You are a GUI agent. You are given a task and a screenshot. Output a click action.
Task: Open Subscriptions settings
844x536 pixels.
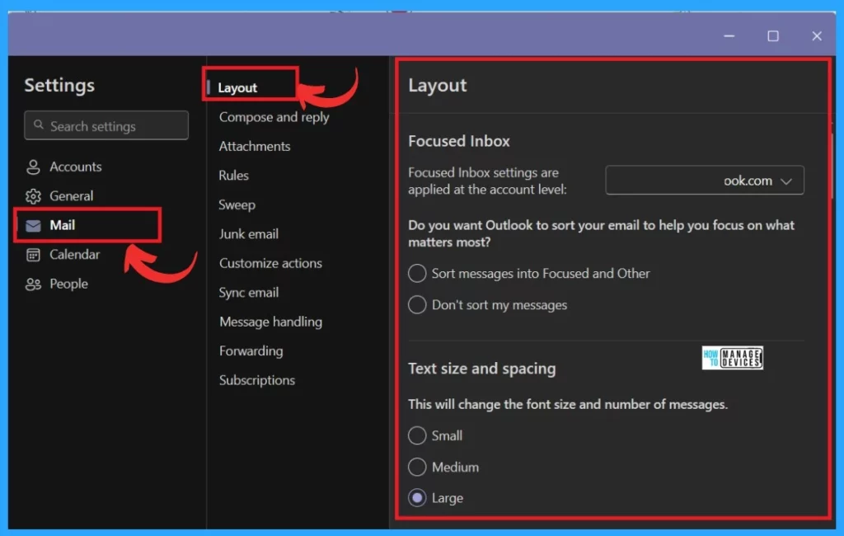257,380
